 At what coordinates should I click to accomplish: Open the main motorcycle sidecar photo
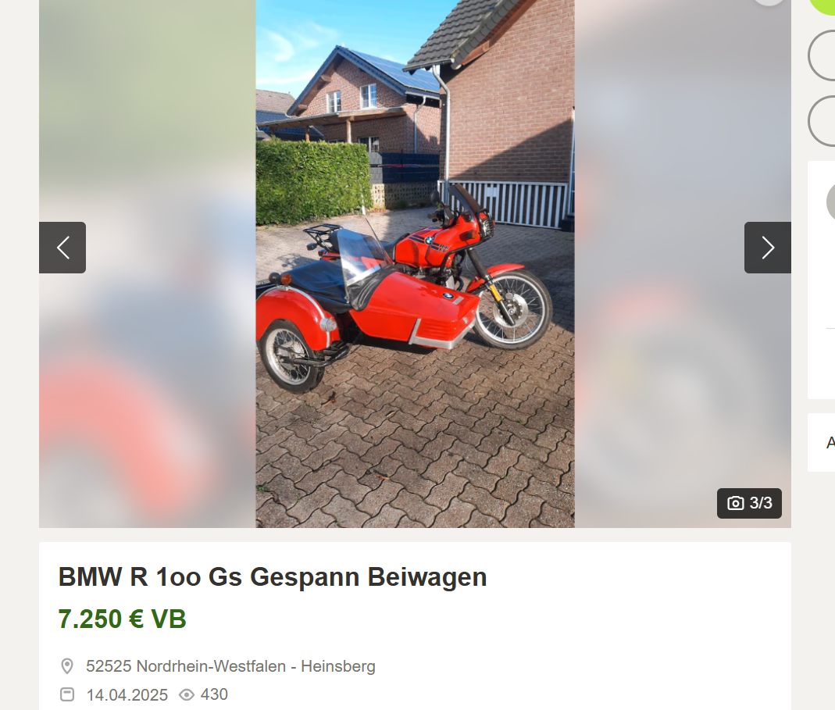[x=415, y=264]
